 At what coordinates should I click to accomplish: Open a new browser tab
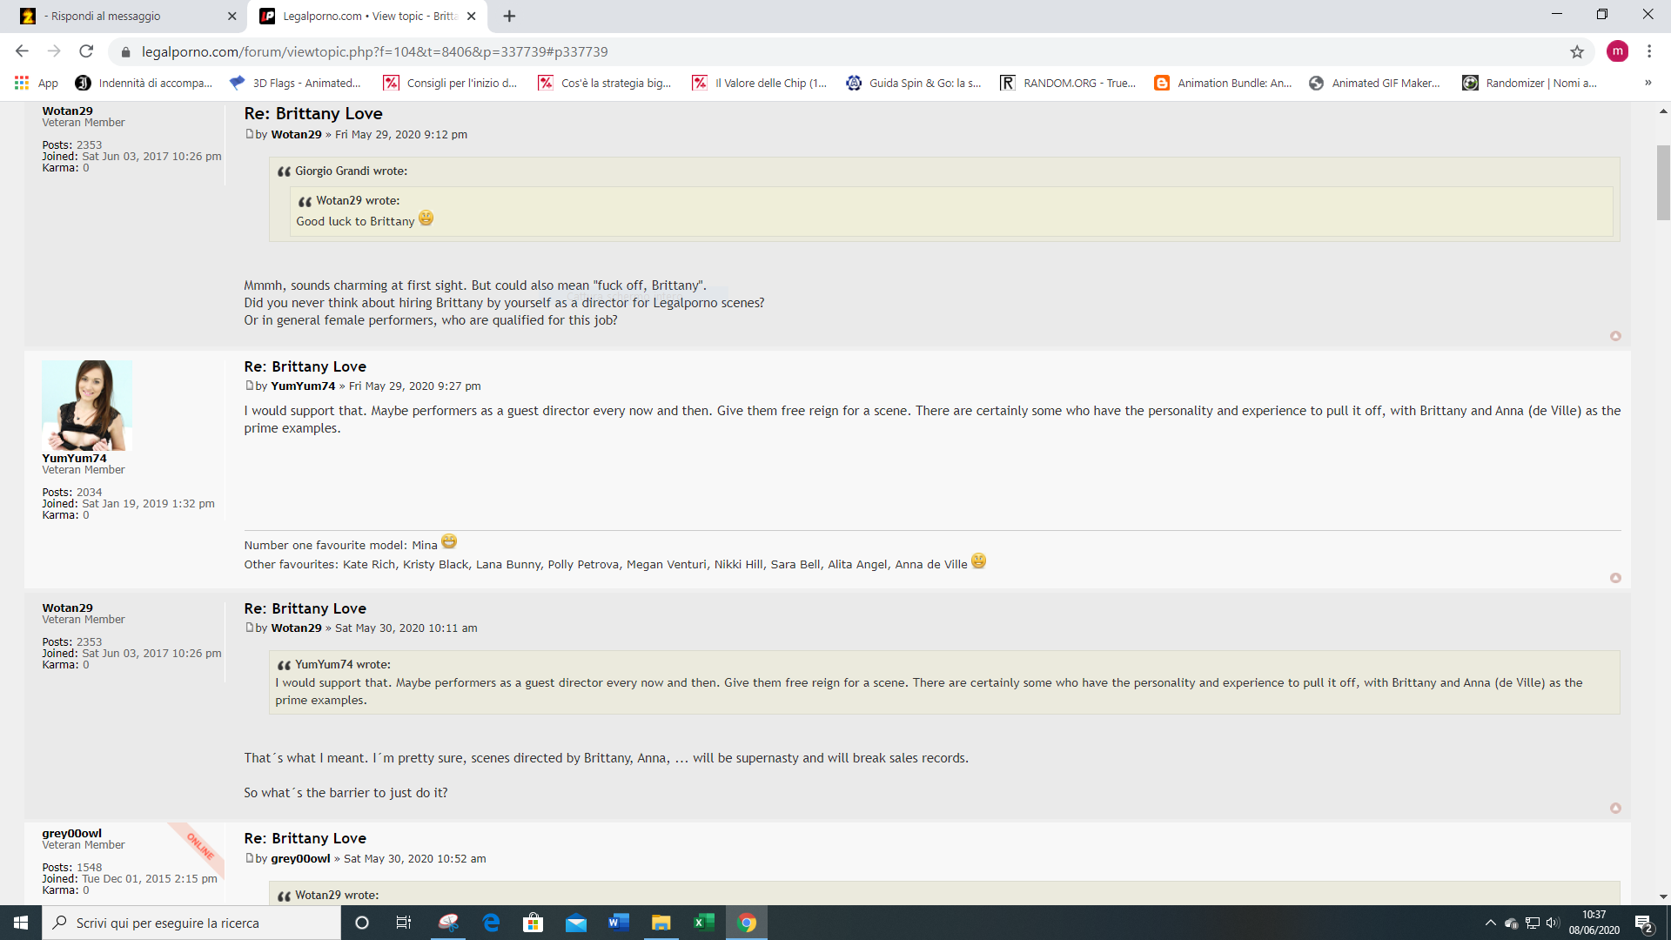click(509, 16)
